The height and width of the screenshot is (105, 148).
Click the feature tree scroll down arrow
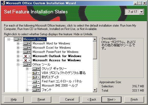click(x=95, y=90)
